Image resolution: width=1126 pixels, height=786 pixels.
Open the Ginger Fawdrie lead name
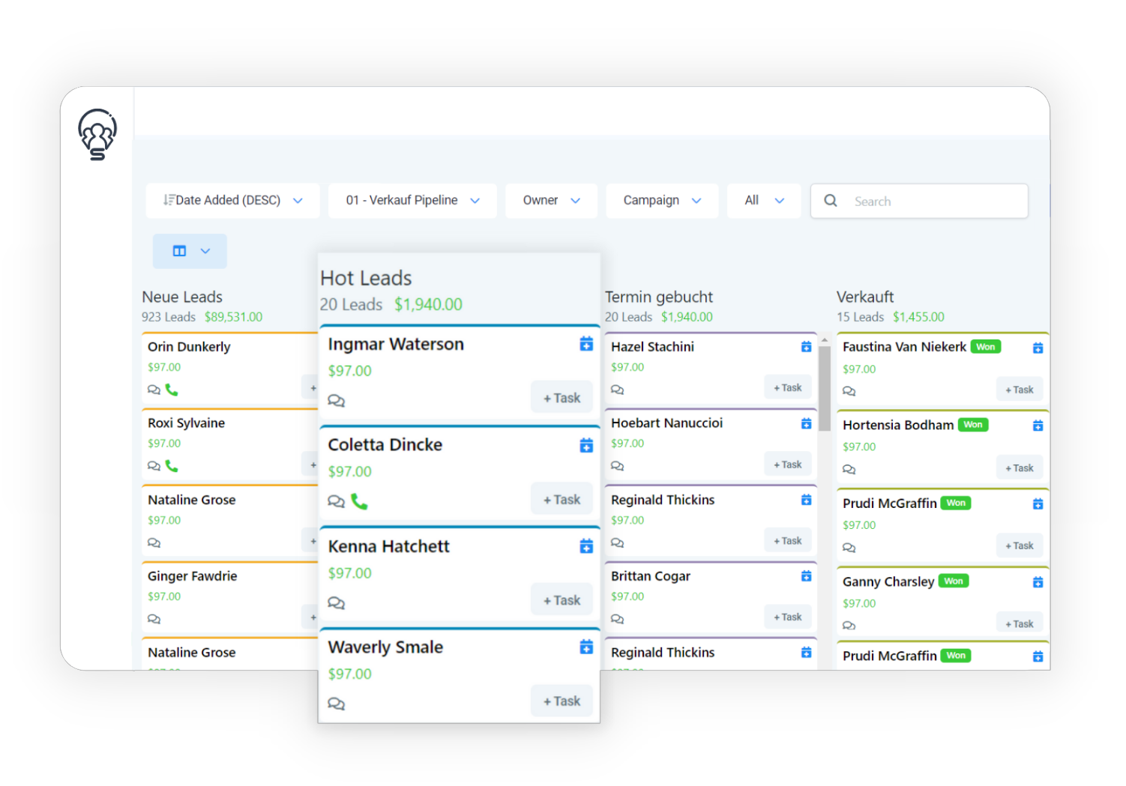pos(192,576)
